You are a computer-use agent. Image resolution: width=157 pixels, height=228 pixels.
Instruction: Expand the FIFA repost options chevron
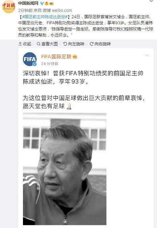pyautogui.click(x=147, y=55)
